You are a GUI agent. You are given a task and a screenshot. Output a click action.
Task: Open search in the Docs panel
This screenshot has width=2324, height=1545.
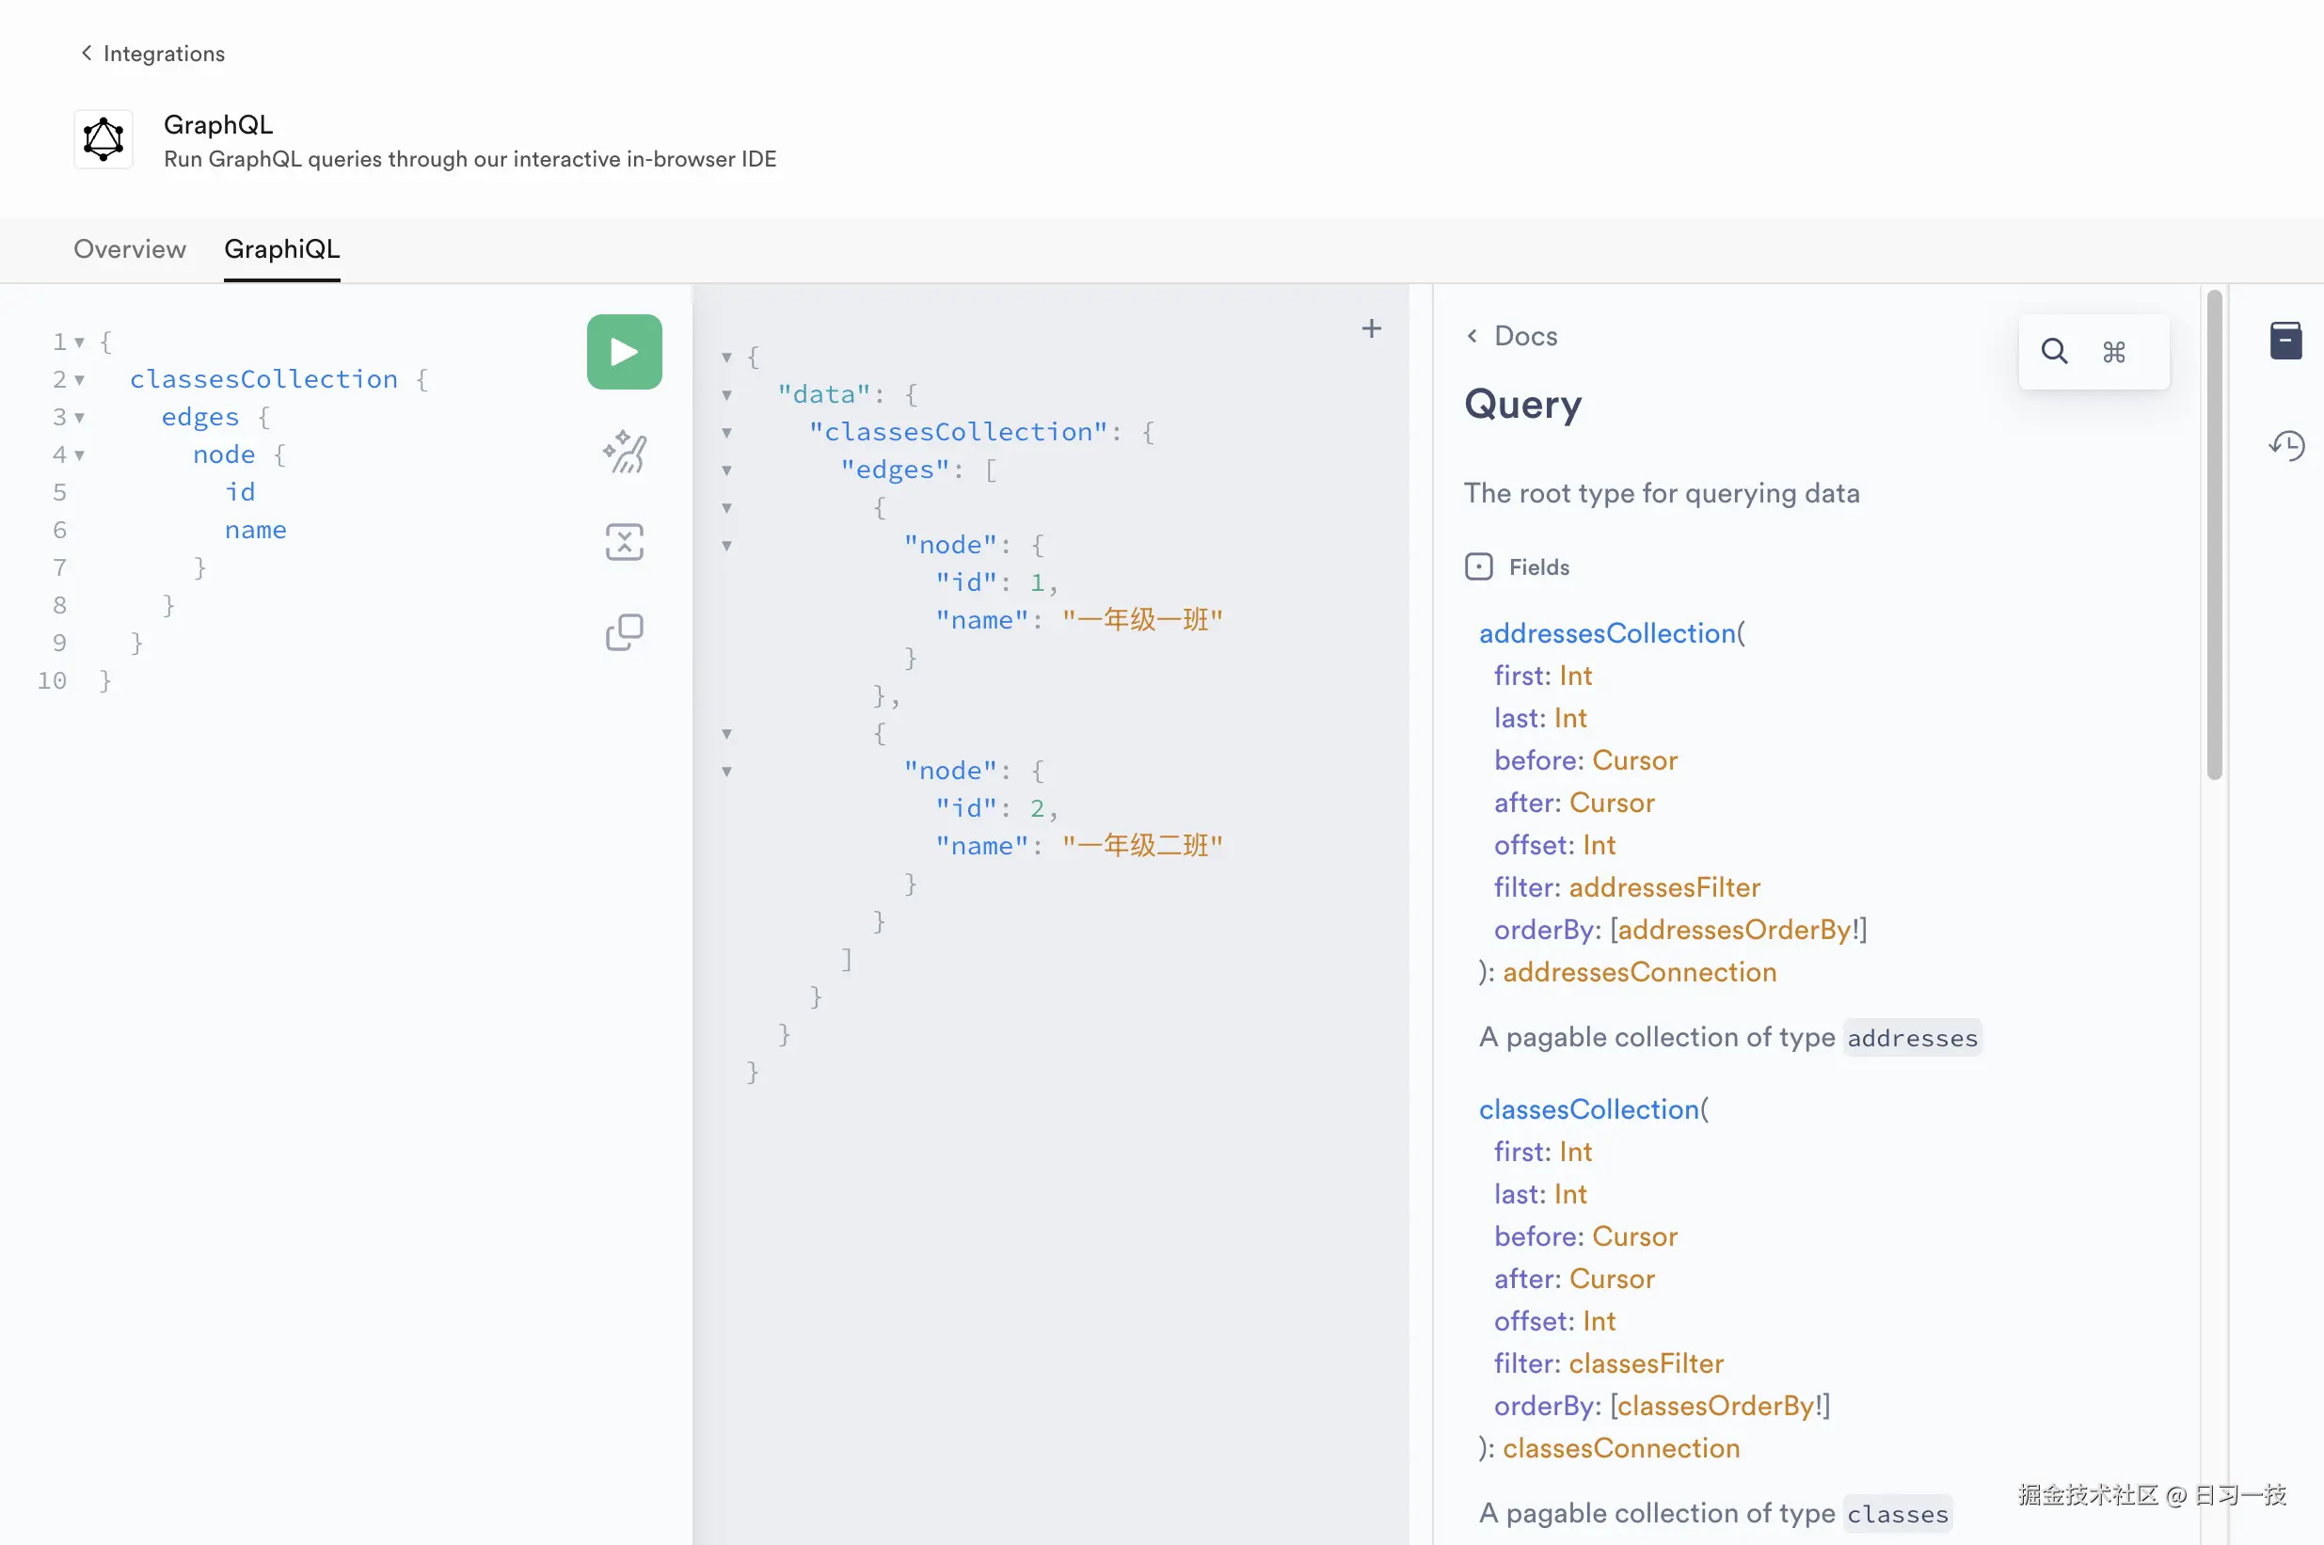pyautogui.click(x=2053, y=351)
